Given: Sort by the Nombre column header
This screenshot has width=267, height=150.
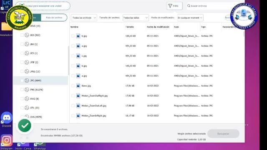Looking at the screenshot, I should point(74,27).
